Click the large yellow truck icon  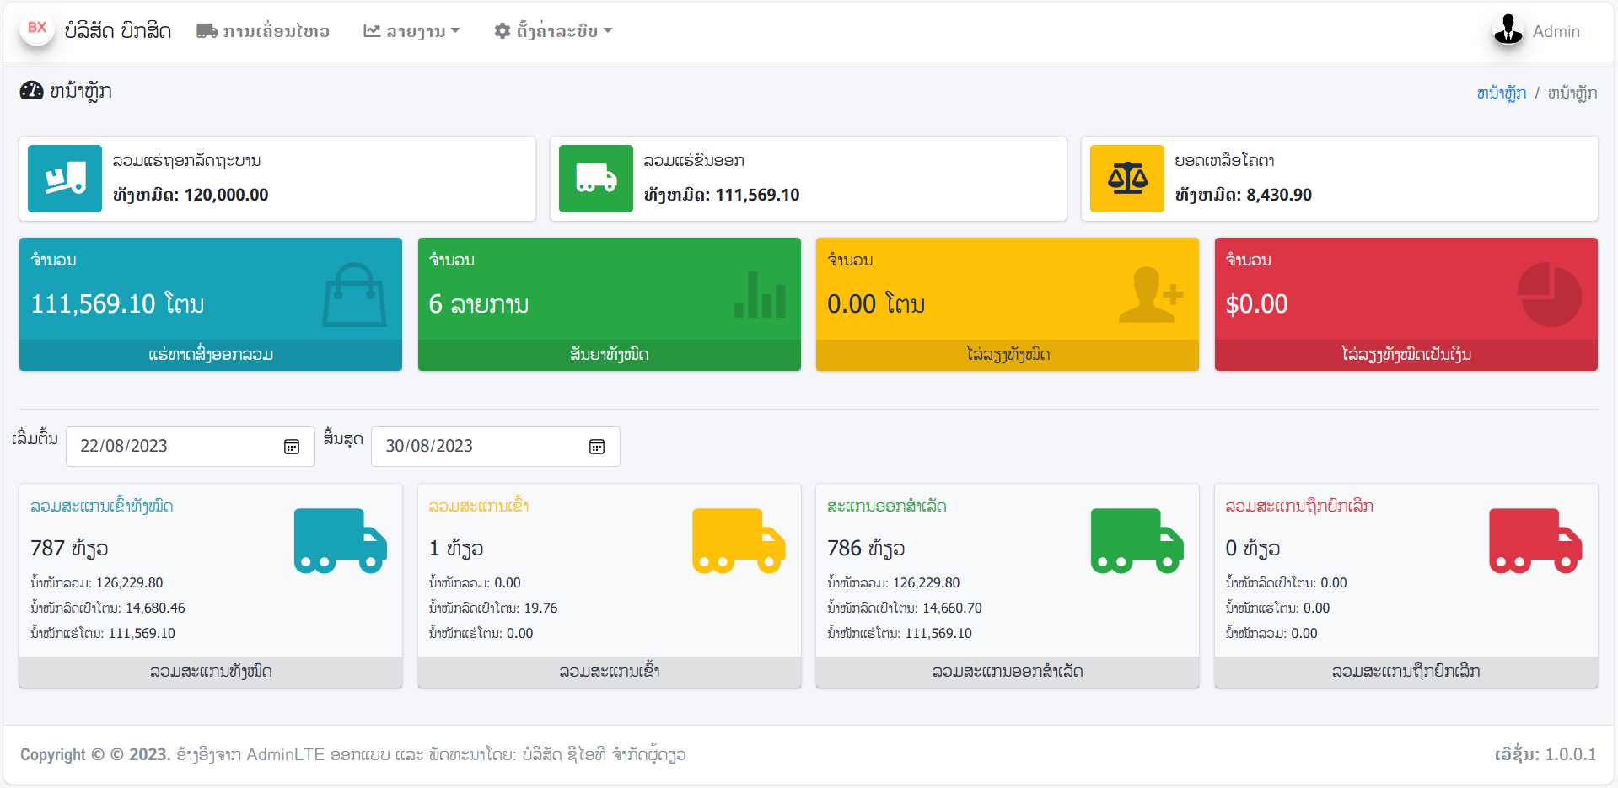pyautogui.click(x=739, y=541)
